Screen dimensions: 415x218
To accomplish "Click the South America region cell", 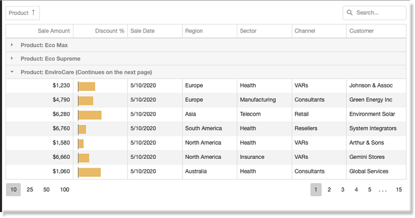I will (x=210, y=129).
